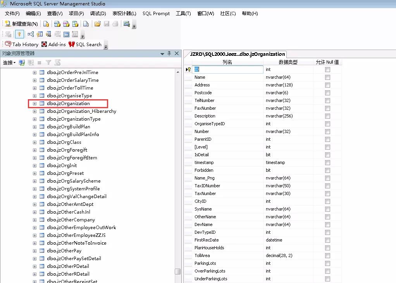Screen dimensions: 396x283
Task: Pin the Object Explorer panel
Action: click(x=169, y=53)
